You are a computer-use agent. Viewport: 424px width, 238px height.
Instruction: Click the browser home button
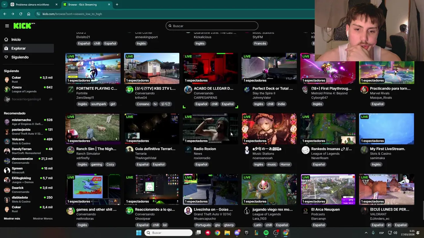click(x=28, y=14)
